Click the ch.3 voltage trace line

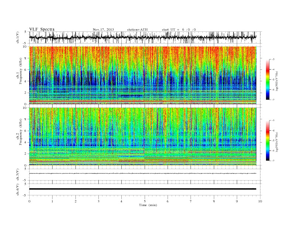click(143, 174)
